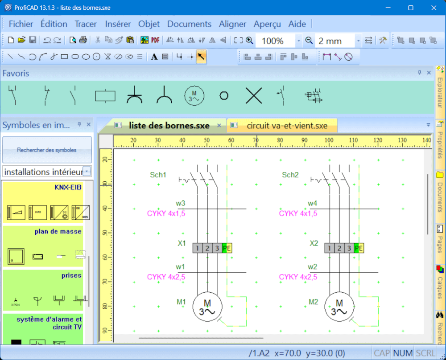Redo the last undone action
446x360 pixels.
(58, 40)
